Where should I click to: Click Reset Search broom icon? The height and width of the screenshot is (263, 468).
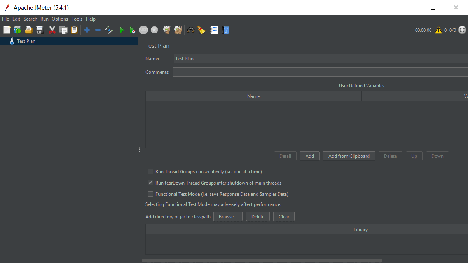coord(201,30)
